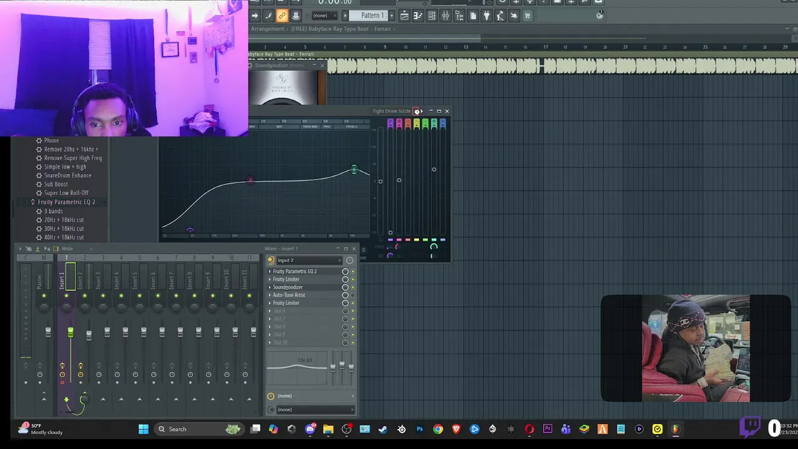The width and height of the screenshot is (798, 449).
Task: Select 20Hz + 18kHz cut preset
Action: point(64,220)
